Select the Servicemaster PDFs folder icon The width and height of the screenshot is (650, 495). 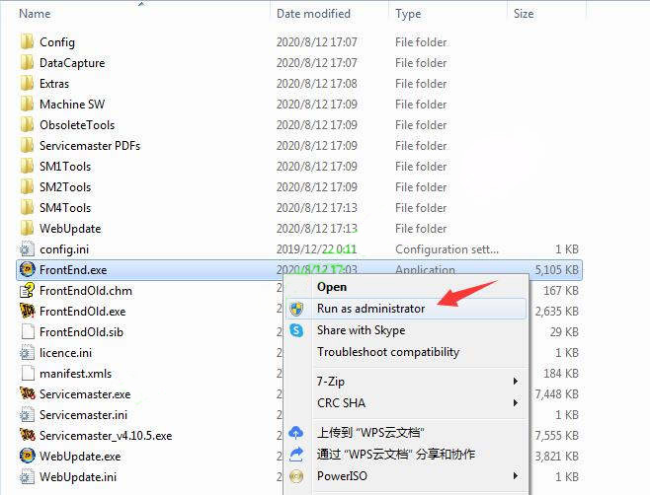tap(27, 145)
